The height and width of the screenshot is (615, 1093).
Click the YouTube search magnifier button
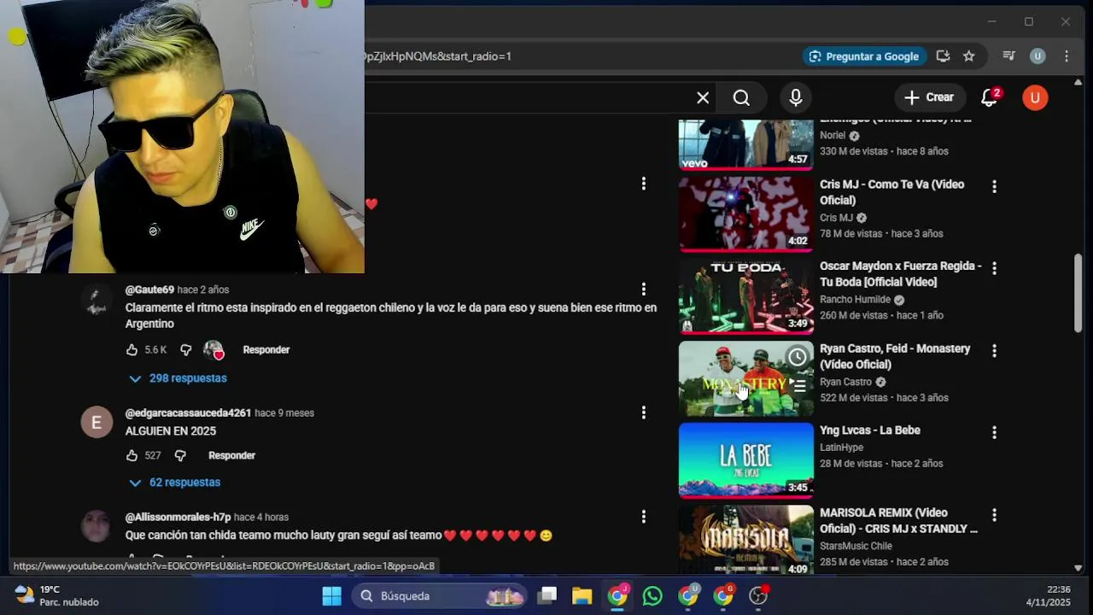click(x=741, y=98)
